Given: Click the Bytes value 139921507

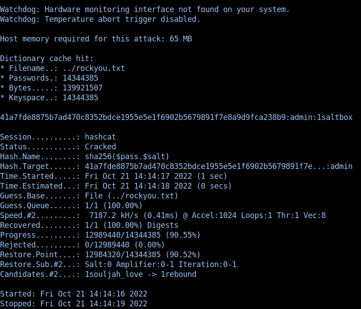Looking at the screenshot, I should [83, 88].
